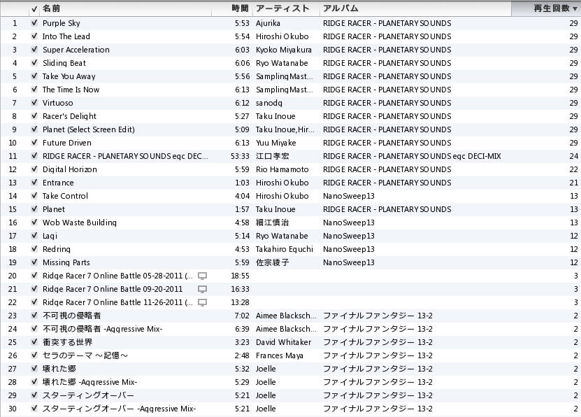Toggle the checkbox for Wob Waste Building
The image size is (581, 417).
click(34, 222)
